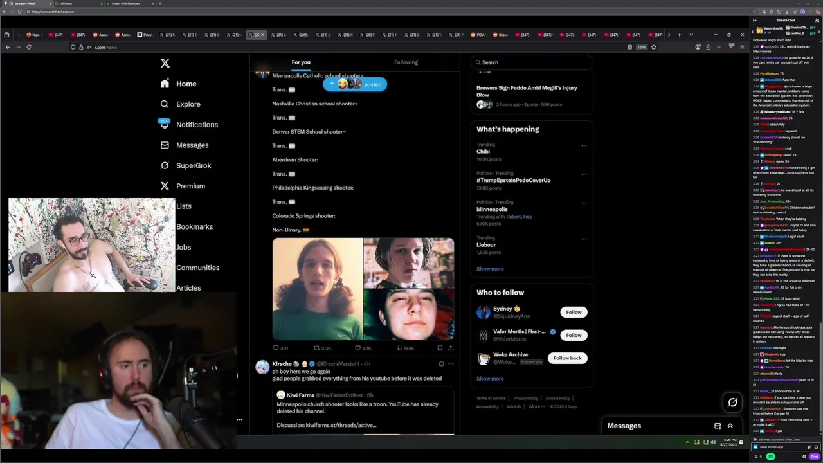The height and width of the screenshot is (463, 823).
Task: Open the taskbar volume icon
Action: pos(713,442)
